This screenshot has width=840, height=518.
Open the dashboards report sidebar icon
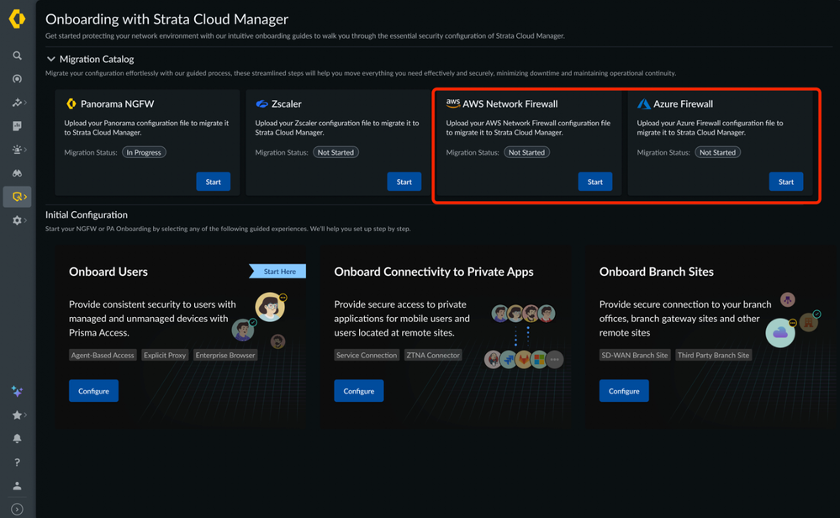17,126
